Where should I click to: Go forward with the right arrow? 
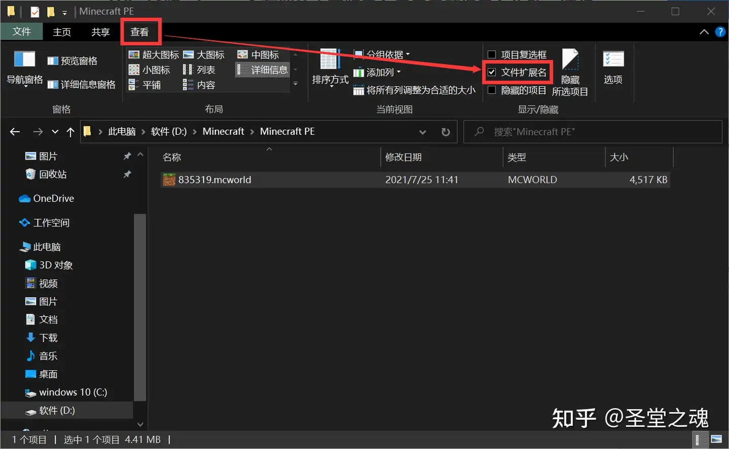point(37,132)
